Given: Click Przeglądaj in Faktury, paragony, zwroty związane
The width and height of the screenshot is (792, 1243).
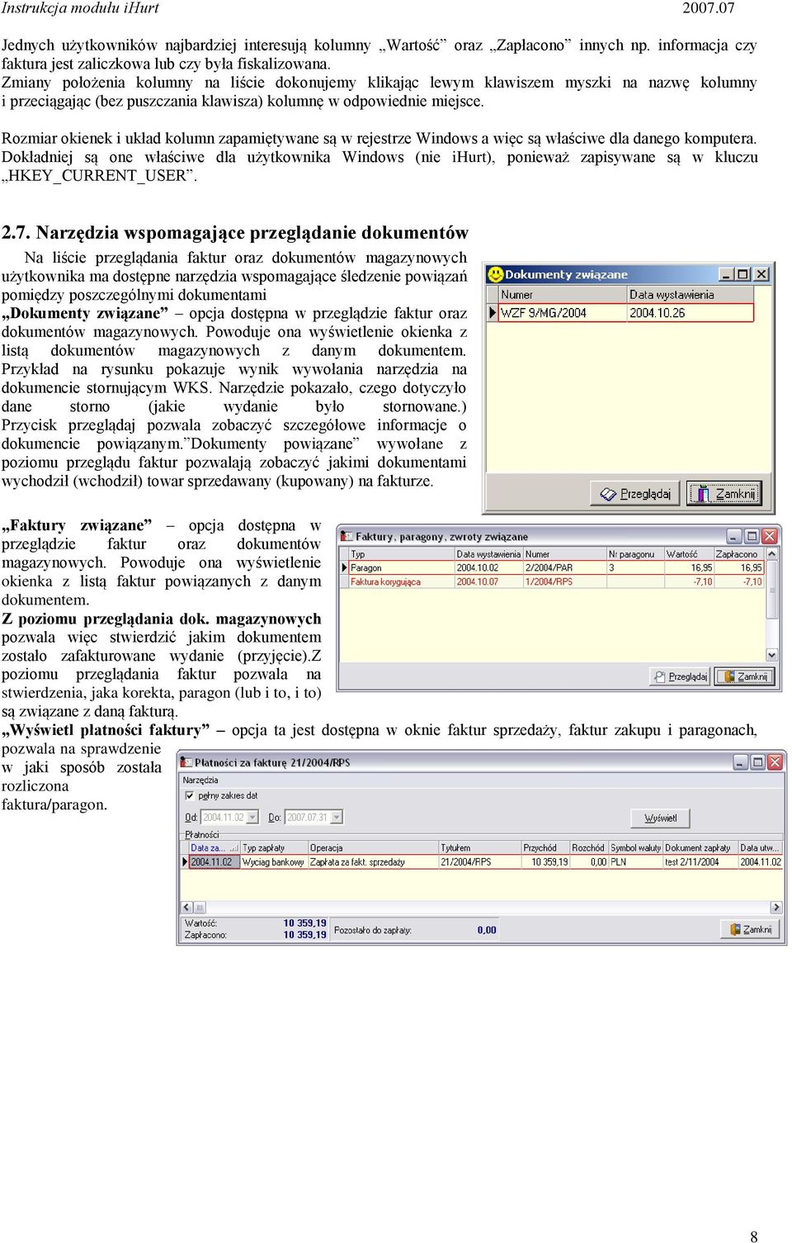Looking at the screenshot, I should [x=681, y=676].
